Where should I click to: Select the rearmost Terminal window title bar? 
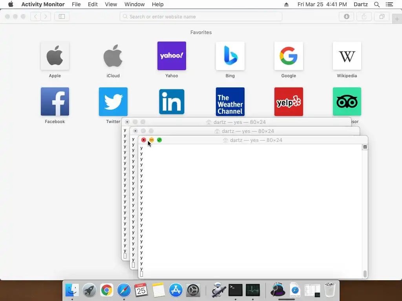[236, 122]
